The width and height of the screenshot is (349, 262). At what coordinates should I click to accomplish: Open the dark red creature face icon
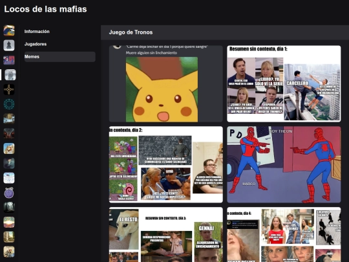[9, 133]
